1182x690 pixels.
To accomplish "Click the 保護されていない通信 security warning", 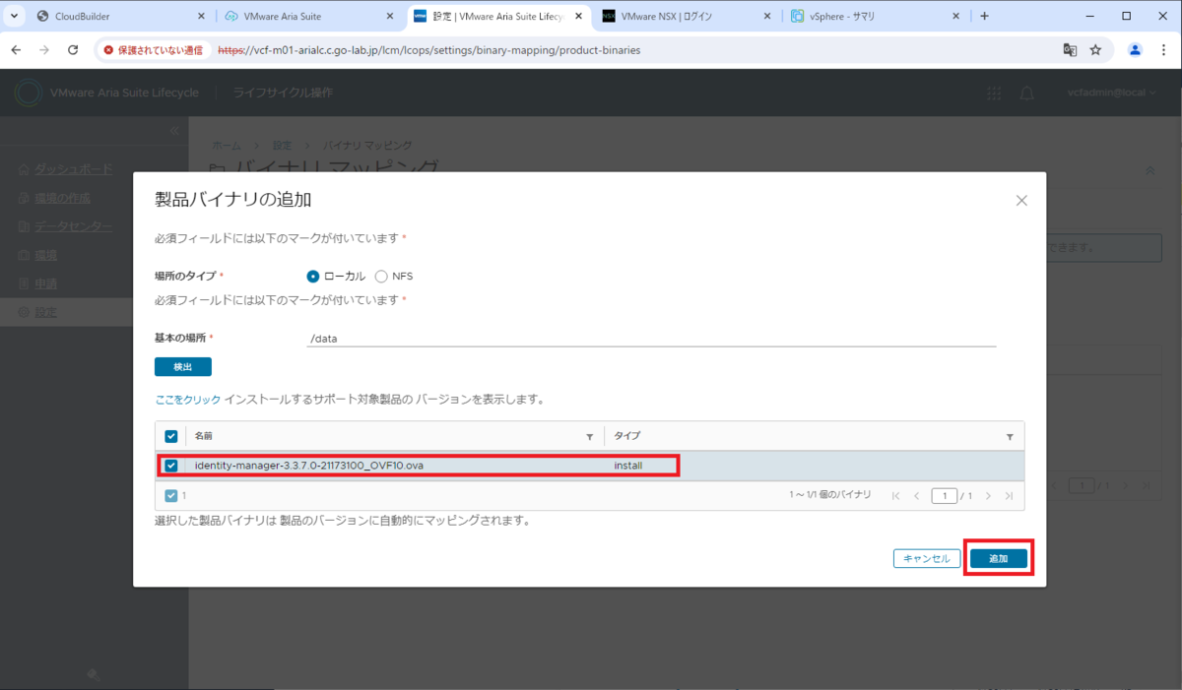I will click(x=153, y=49).
